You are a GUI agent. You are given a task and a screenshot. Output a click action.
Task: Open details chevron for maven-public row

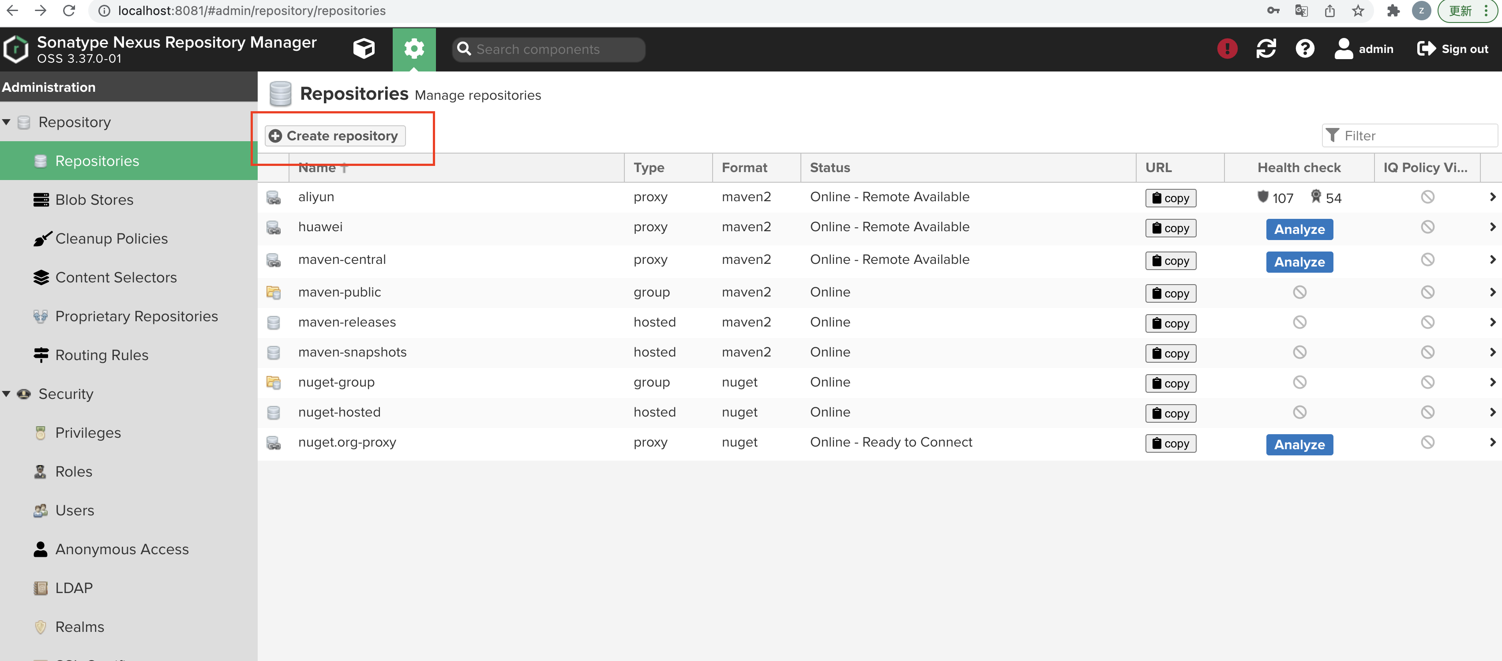pyautogui.click(x=1493, y=292)
